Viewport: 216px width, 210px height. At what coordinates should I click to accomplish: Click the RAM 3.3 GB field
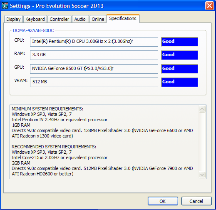[x=94, y=55]
